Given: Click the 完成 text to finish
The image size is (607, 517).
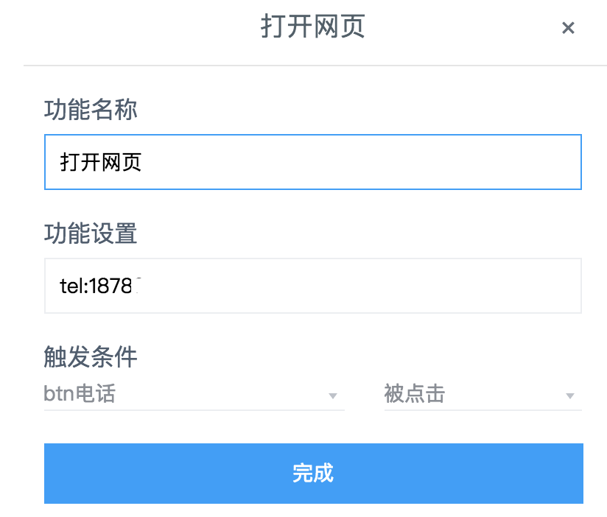Looking at the screenshot, I should tap(313, 473).
